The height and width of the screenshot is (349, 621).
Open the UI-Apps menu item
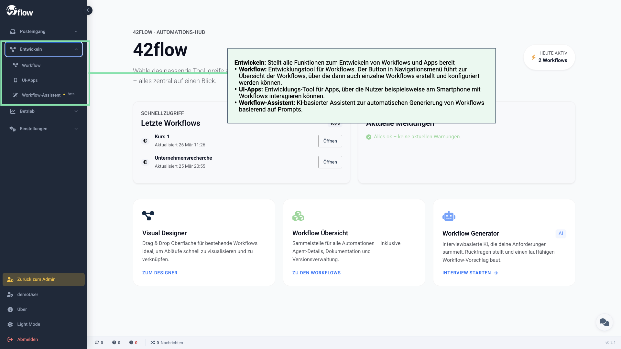click(x=30, y=80)
